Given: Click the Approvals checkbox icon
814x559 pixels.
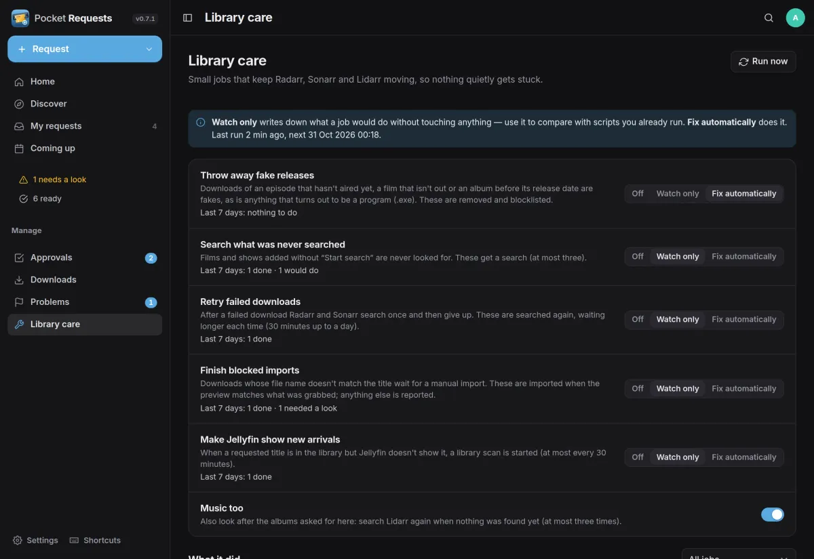Looking at the screenshot, I should (x=19, y=257).
